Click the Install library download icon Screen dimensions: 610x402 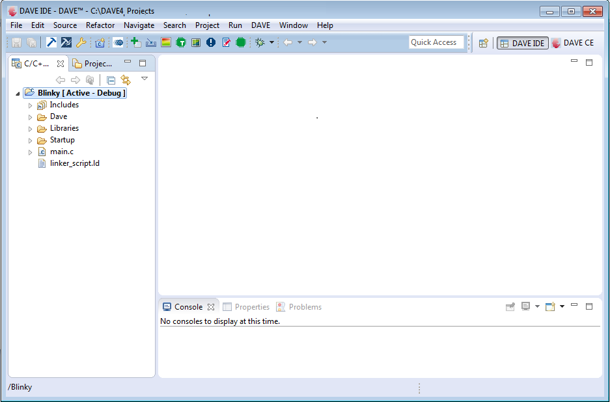[x=151, y=42]
